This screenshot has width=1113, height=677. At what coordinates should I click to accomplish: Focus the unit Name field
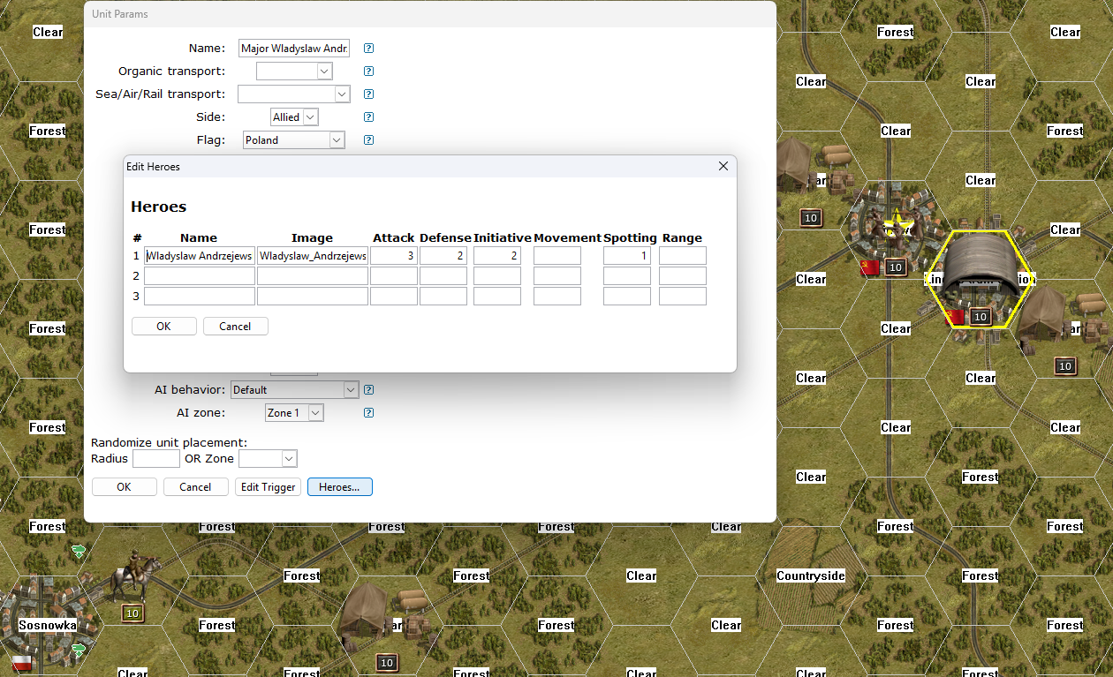click(294, 49)
